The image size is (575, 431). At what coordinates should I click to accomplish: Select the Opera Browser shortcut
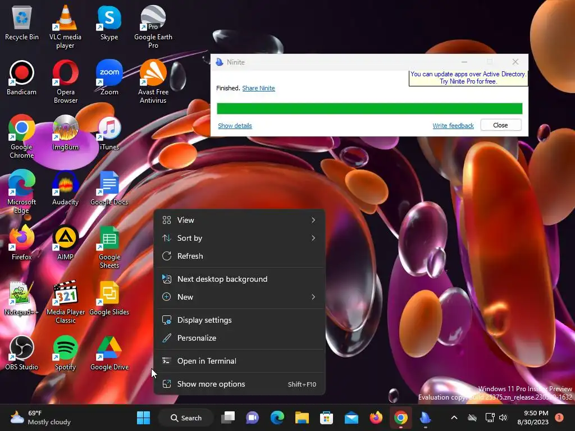click(65, 82)
